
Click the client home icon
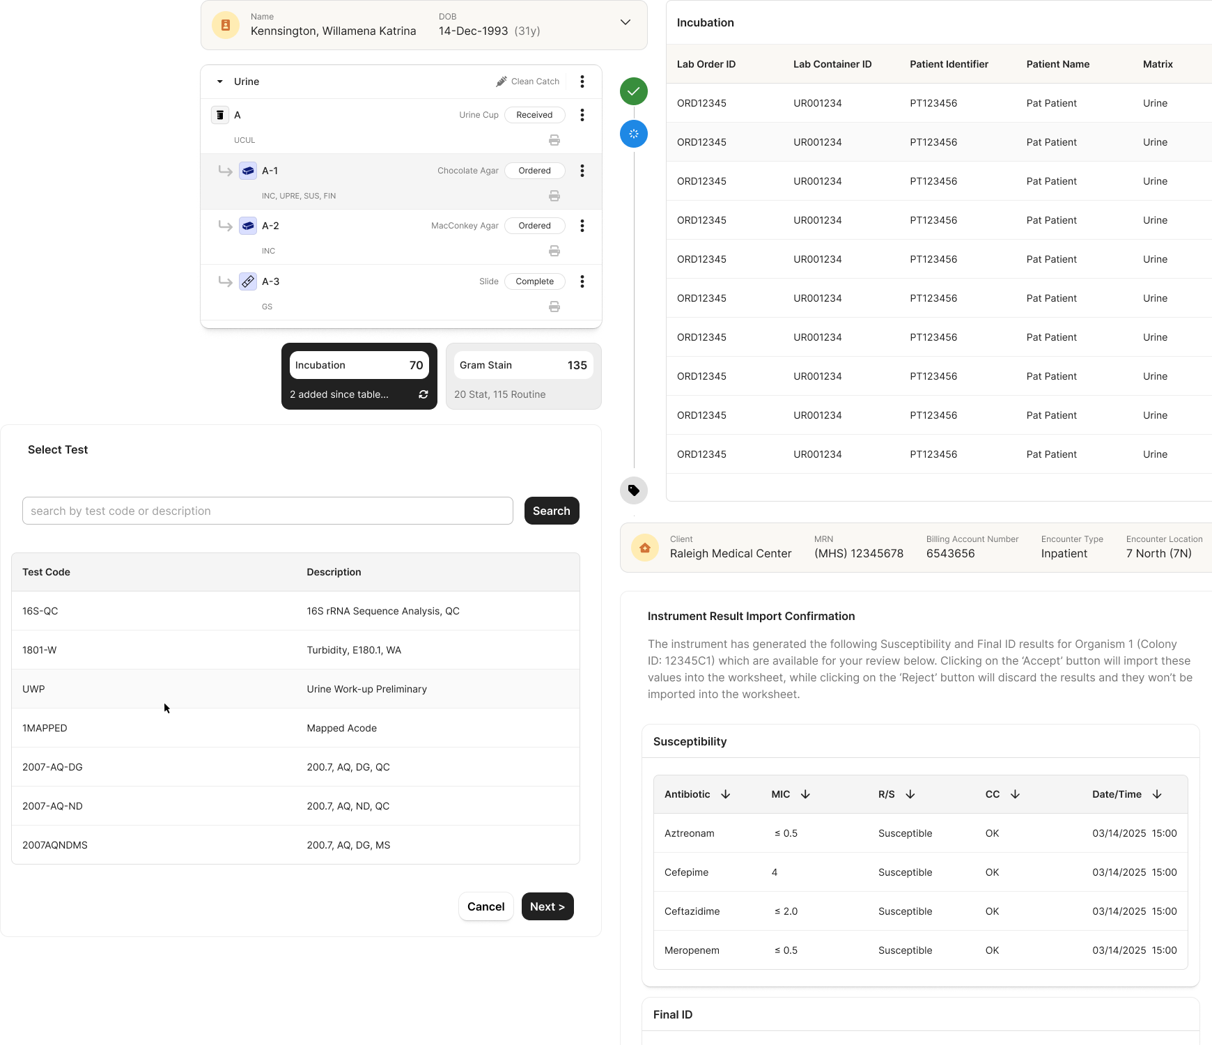(x=645, y=548)
